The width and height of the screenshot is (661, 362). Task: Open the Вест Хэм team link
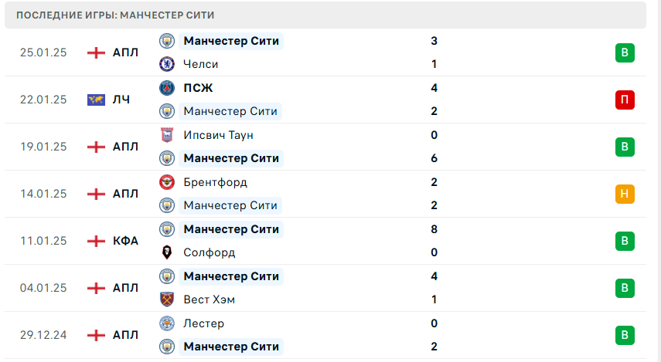(x=209, y=299)
